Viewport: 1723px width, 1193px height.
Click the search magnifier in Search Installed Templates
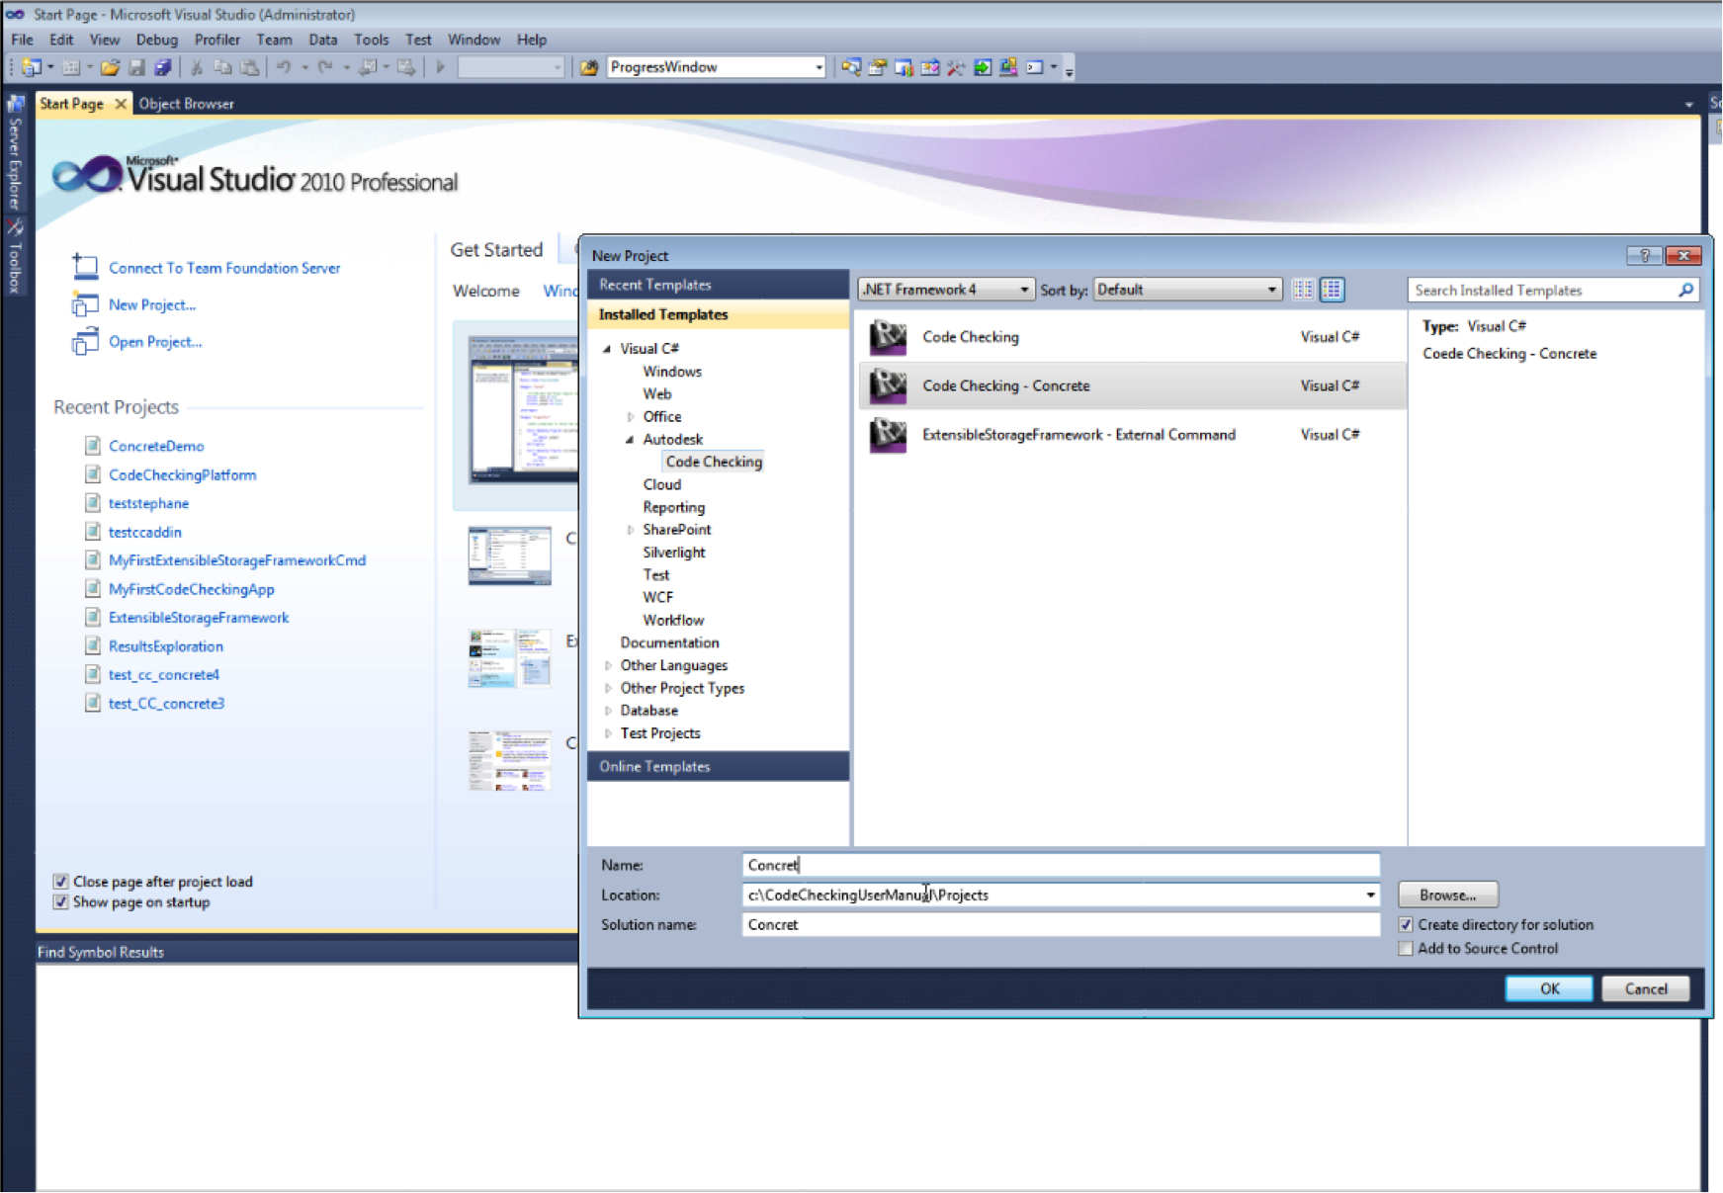pos(1686,290)
